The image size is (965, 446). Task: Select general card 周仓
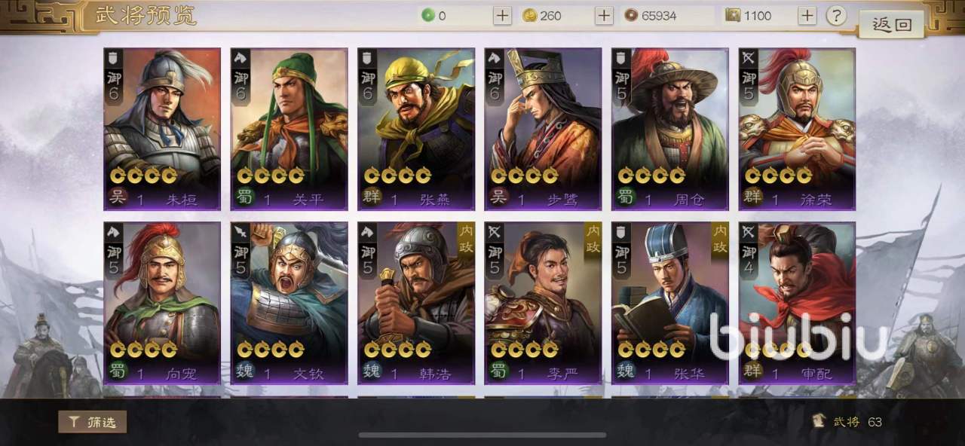[x=670, y=130]
